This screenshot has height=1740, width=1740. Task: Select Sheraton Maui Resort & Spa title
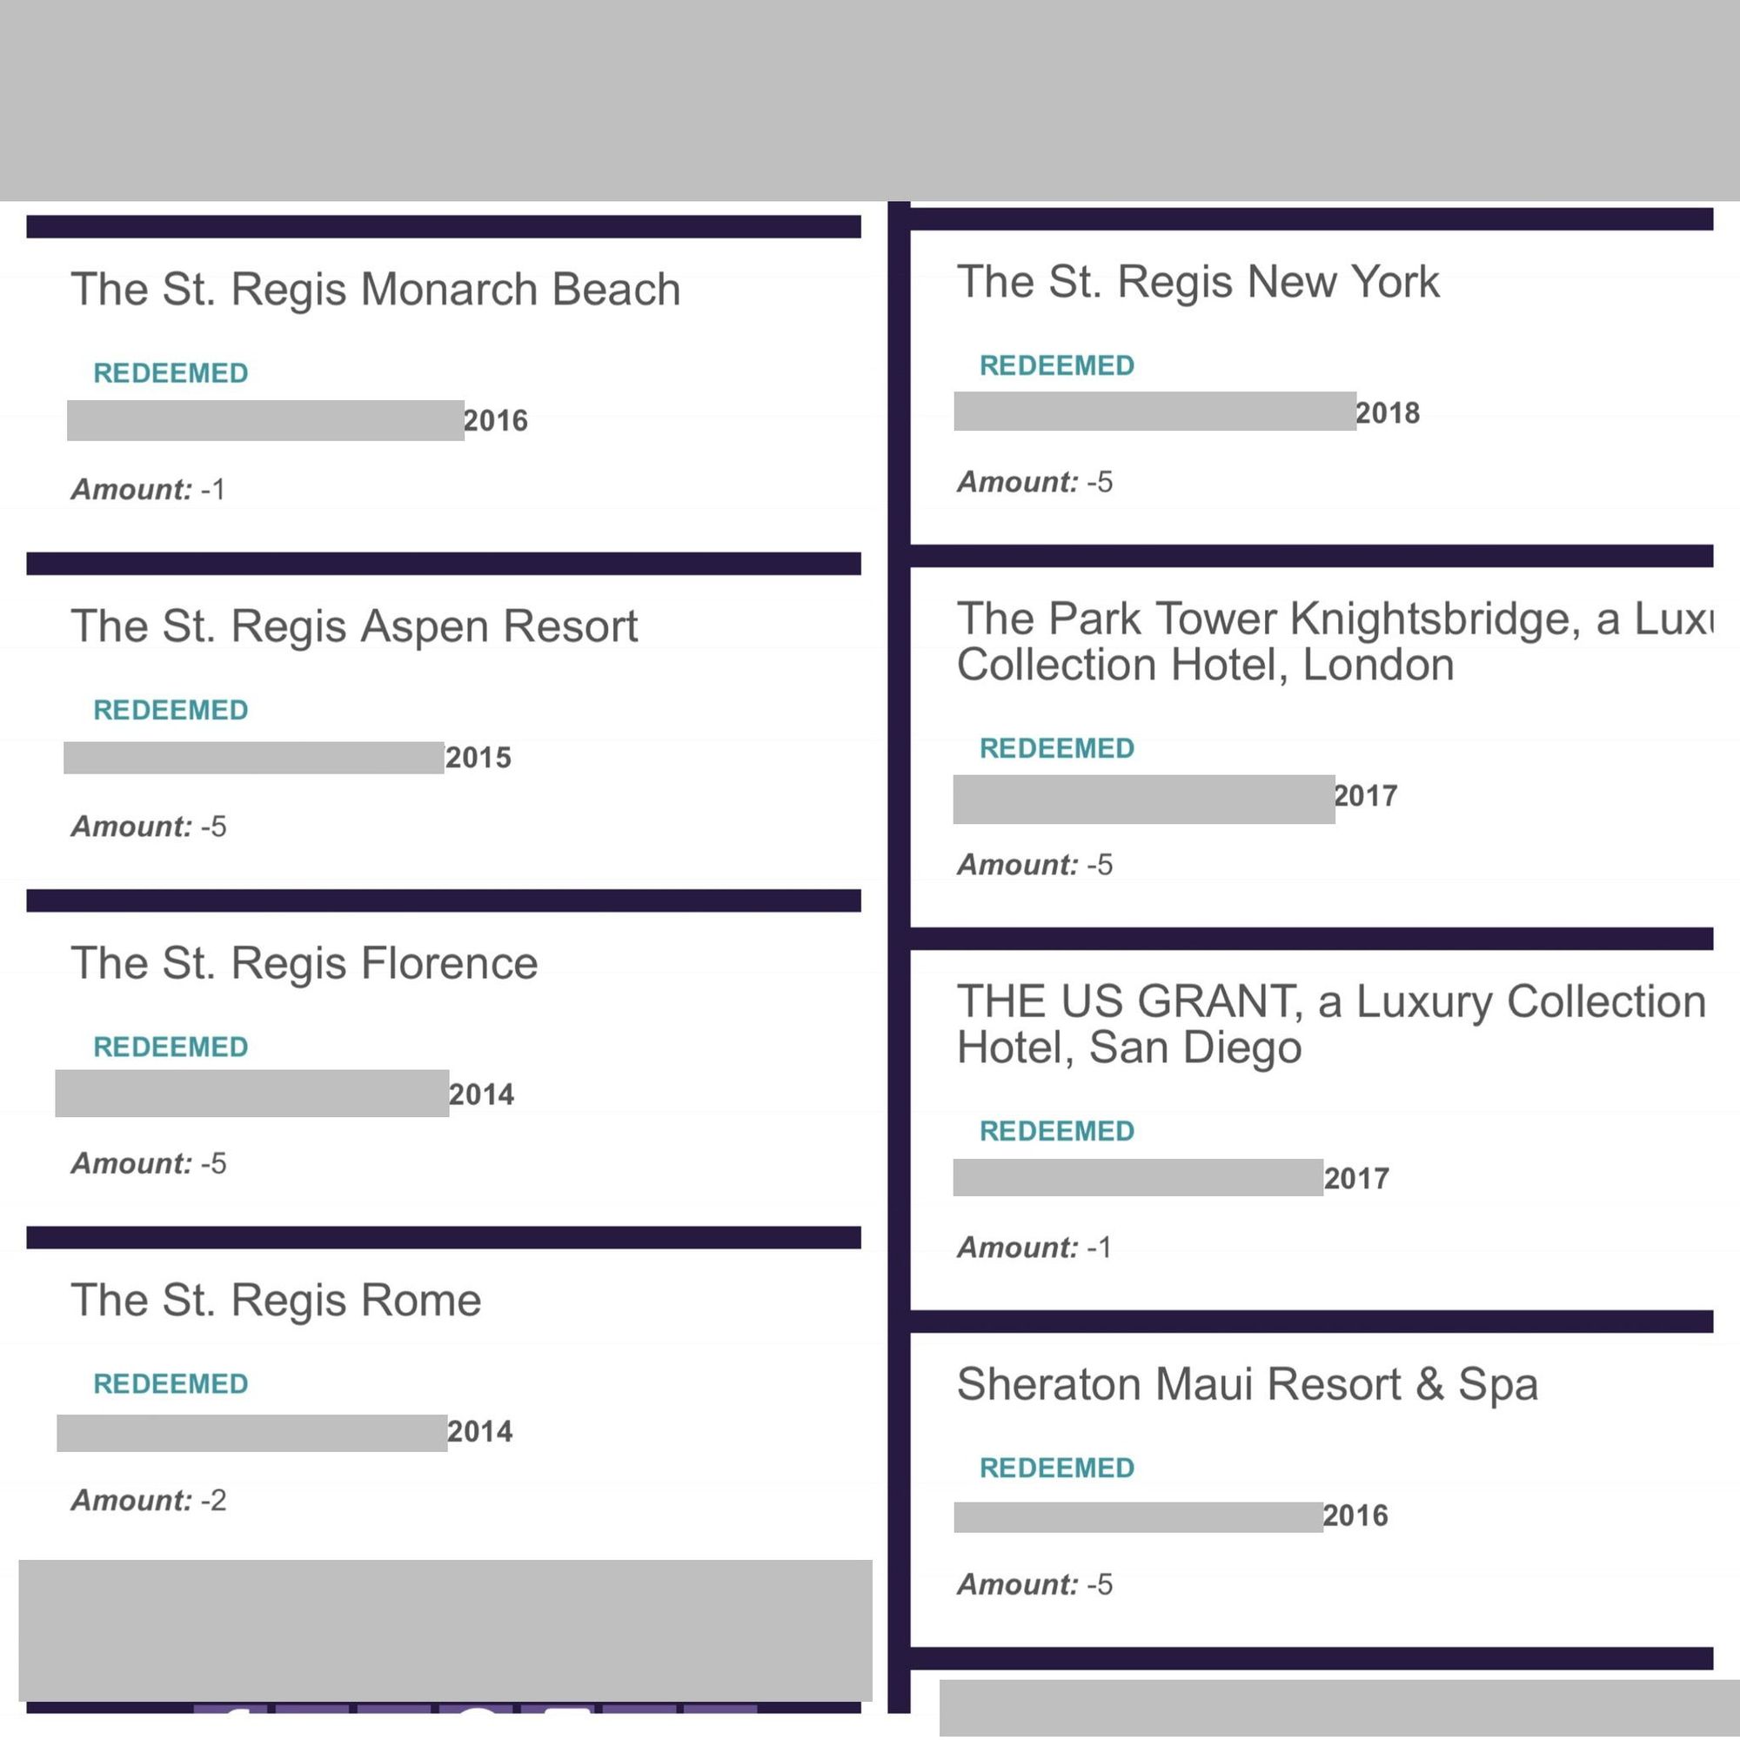1247,1383
